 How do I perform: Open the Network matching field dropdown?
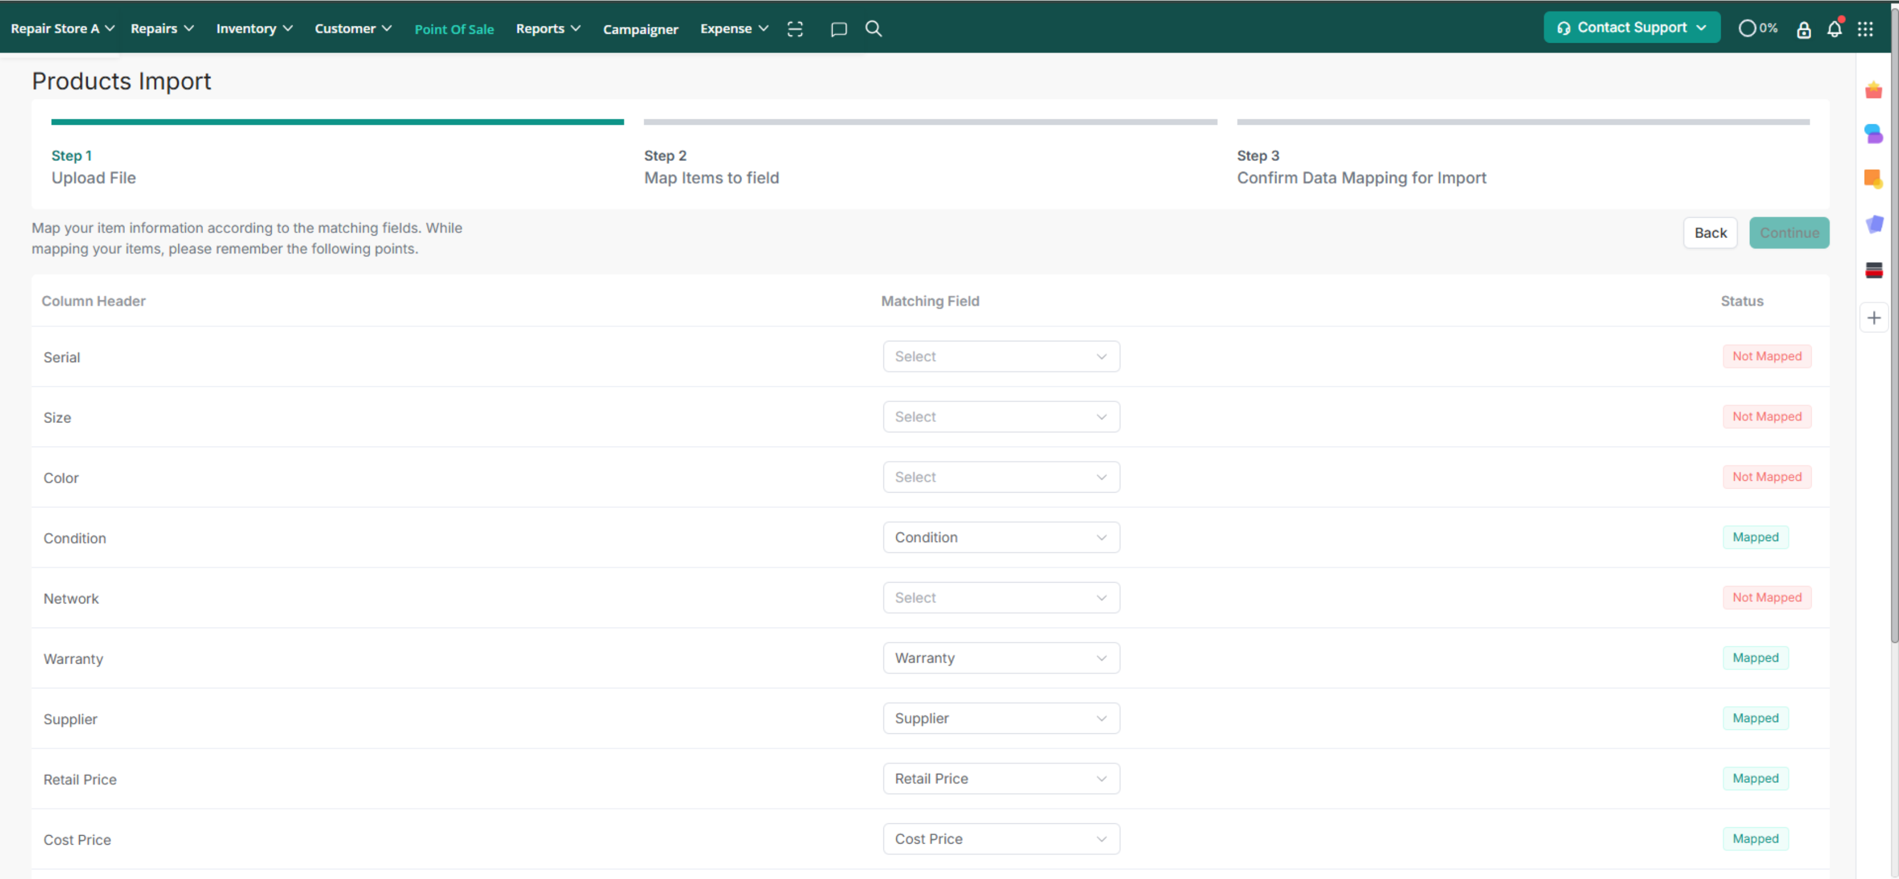(1001, 598)
